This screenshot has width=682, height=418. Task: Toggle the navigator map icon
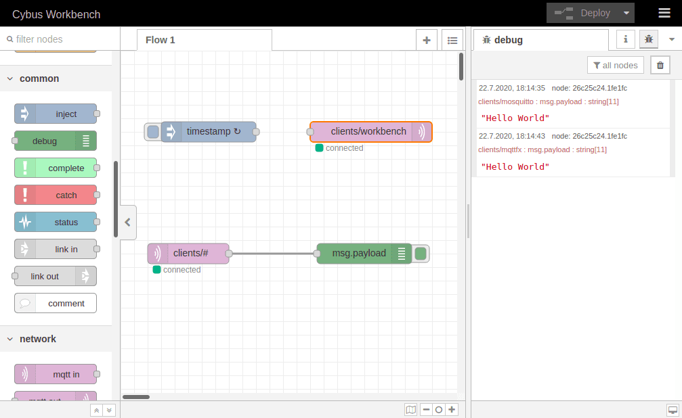[410, 409]
